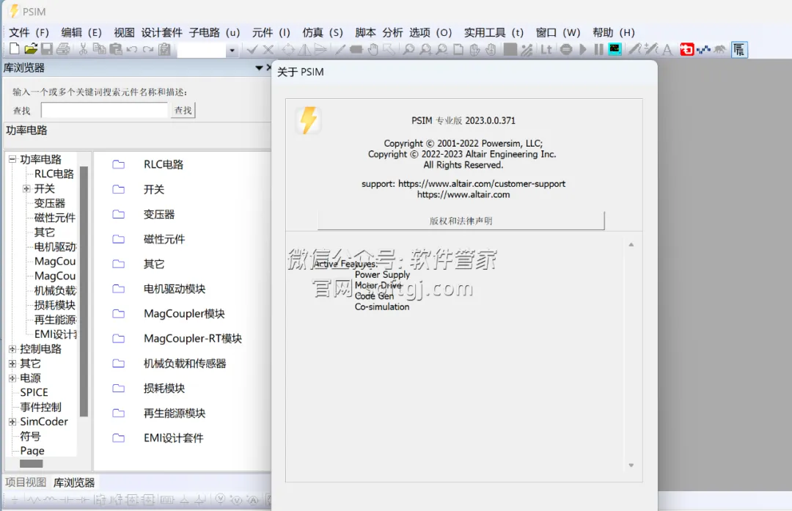Open the 编辑 (E) menu
The height and width of the screenshot is (511, 792).
(x=81, y=32)
